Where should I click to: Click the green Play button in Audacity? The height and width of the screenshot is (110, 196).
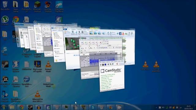[86, 43]
